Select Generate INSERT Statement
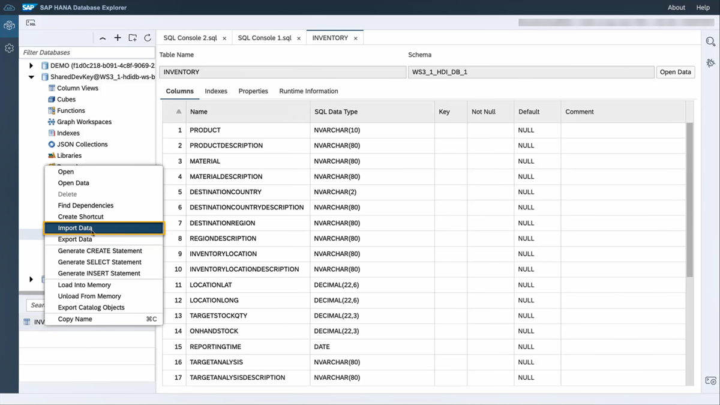720x405 pixels. click(x=103, y=273)
